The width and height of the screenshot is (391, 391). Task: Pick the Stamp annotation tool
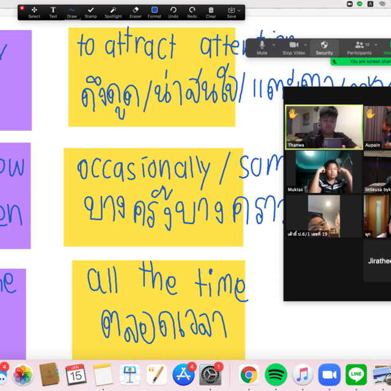point(90,12)
